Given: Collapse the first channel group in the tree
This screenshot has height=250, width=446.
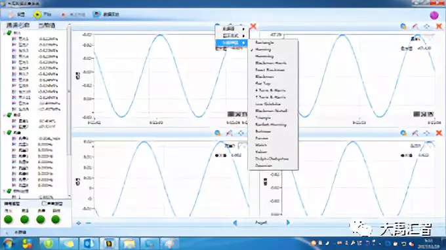Looking at the screenshot, I should click(5, 33).
